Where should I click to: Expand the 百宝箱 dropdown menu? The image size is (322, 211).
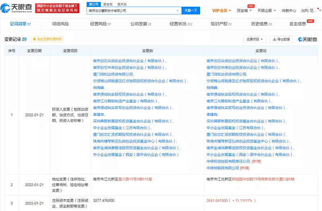(x=244, y=10)
